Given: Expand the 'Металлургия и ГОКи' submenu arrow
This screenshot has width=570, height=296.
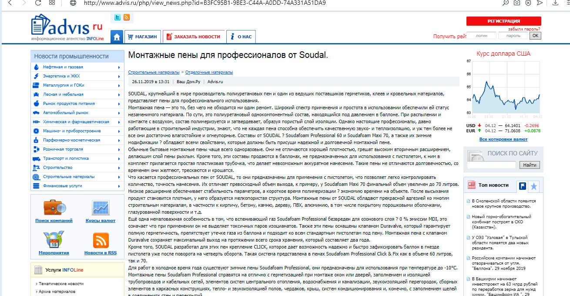Looking at the screenshot, I should pyautogui.click(x=119, y=85).
